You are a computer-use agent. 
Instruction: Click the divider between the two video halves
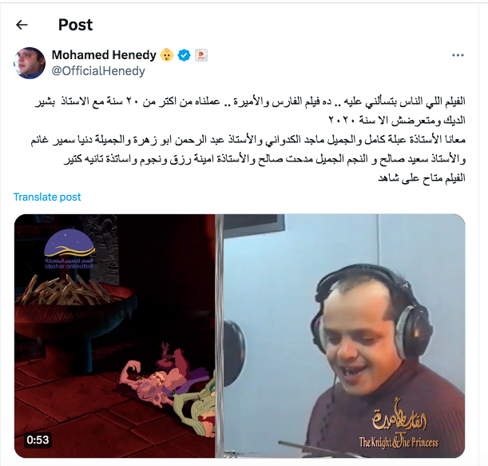coord(220,336)
